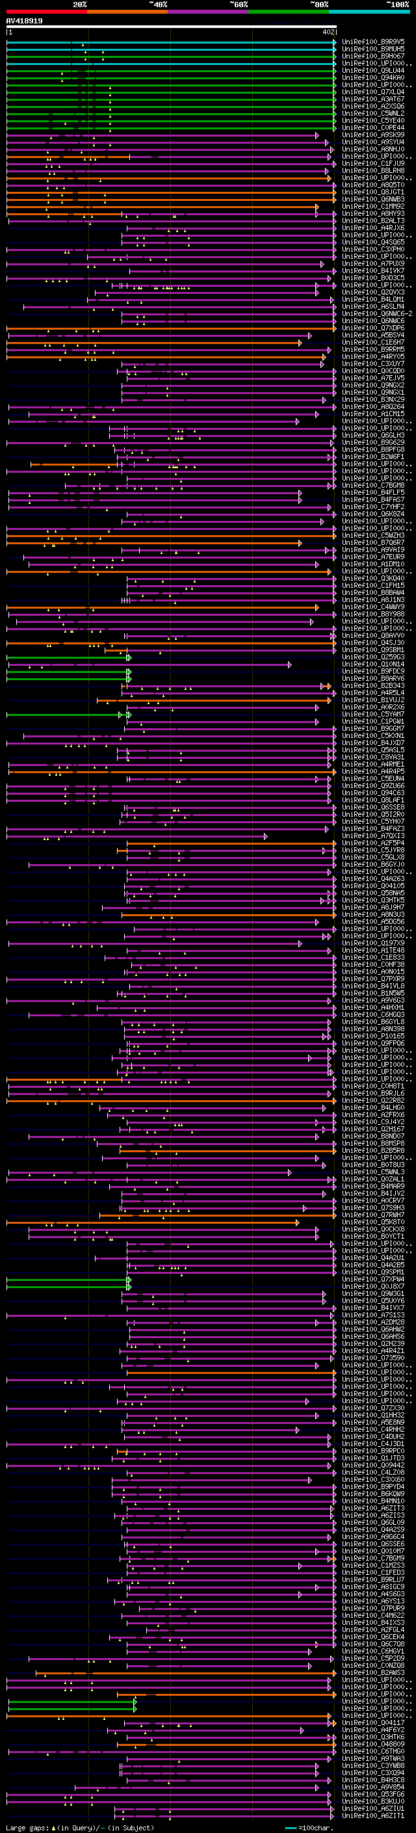The image size is (416, 1833).
Task: Select the white query ruler bar 1 to 402
Action: (172, 27)
